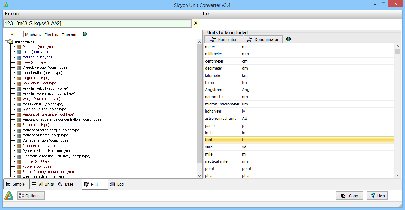Image resolution: width=405 pixels, height=210 pixels.
Task: Click down arrow of tree scrollbar
Action: tap(200, 176)
